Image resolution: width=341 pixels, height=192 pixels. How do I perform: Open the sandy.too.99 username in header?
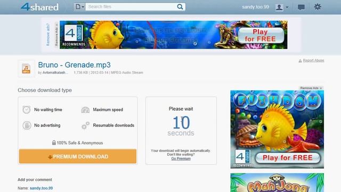point(255,7)
